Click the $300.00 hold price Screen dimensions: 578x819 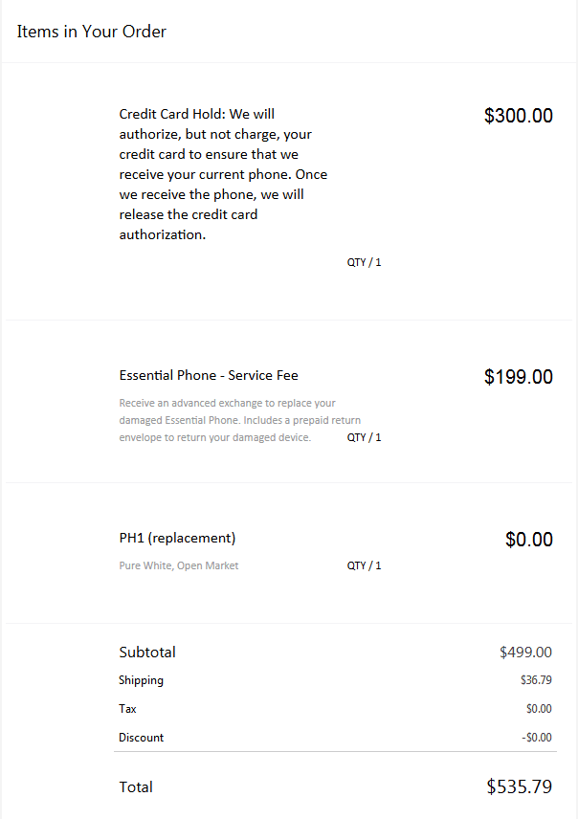tap(518, 116)
